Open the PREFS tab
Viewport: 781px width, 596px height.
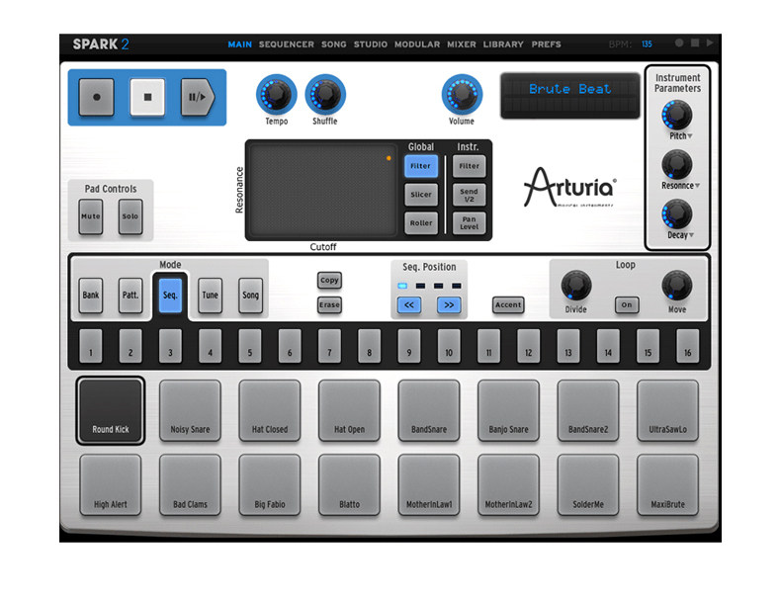(546, 44)
